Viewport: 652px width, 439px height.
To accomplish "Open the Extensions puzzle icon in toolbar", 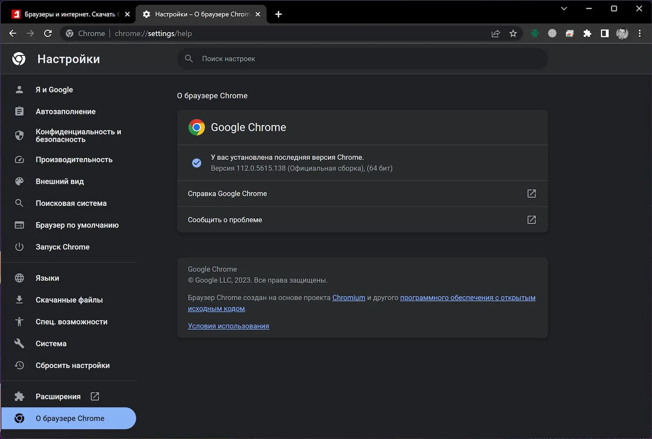I will (587, 34).
